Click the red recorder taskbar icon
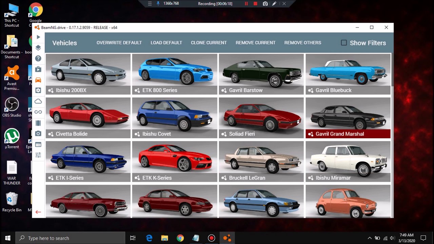 [212, 238]
